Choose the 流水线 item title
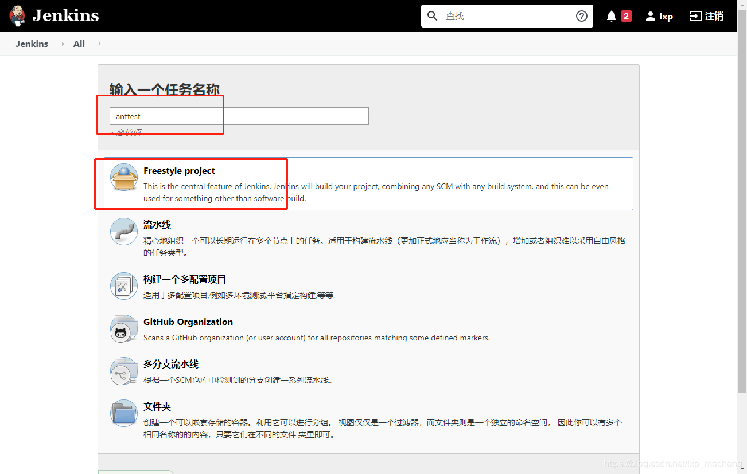The height and width of the screenshot is (474, 747). [x=157, y=225]
